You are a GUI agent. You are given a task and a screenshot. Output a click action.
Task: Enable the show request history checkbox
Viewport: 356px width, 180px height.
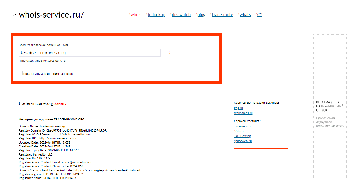pos(21,73)
